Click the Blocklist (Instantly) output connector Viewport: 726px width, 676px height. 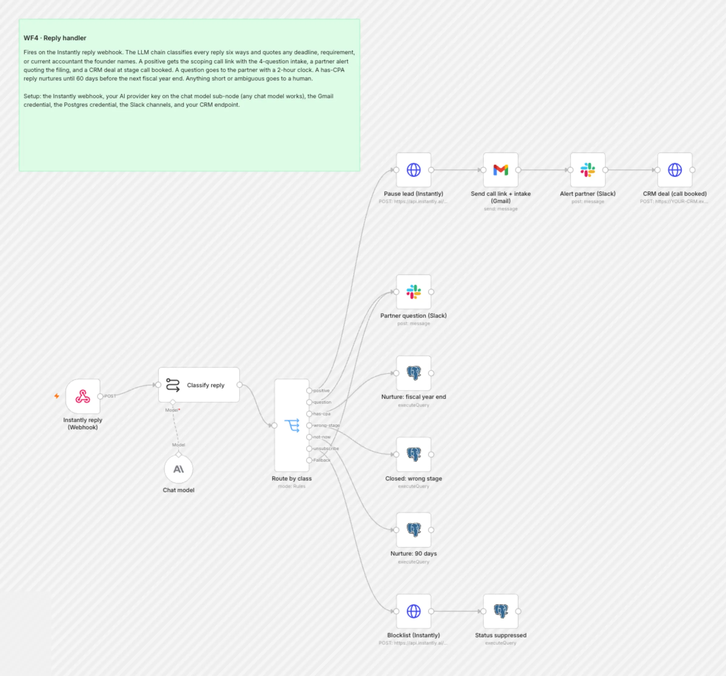431,611
